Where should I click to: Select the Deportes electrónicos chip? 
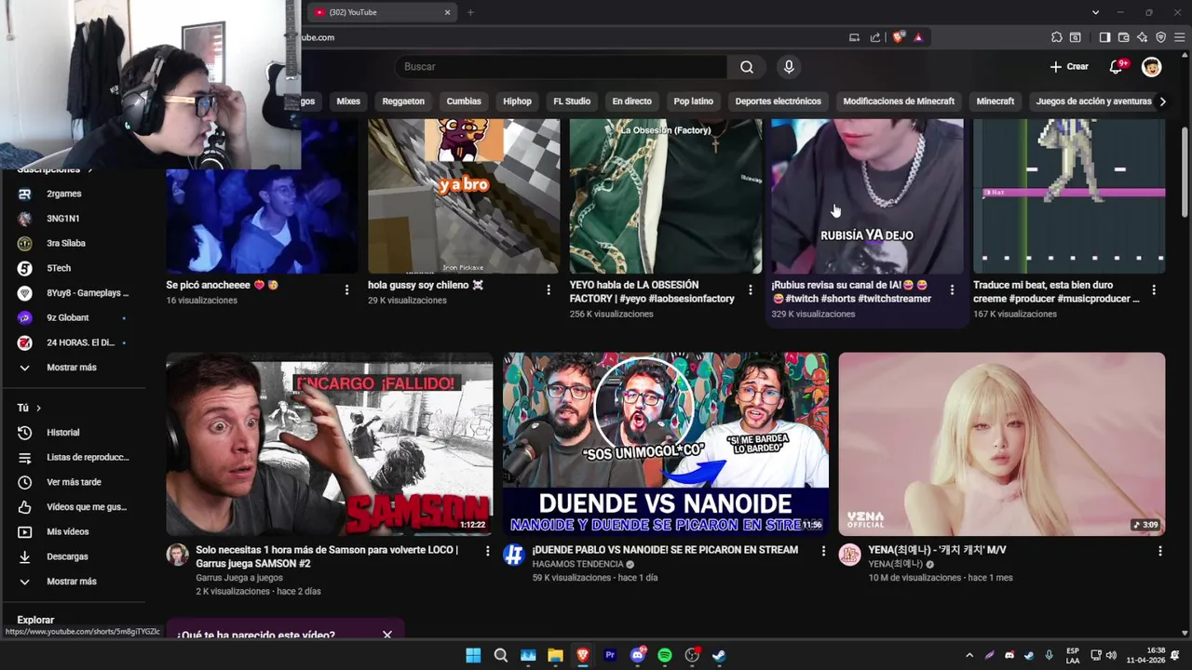[x=779, y=101]
